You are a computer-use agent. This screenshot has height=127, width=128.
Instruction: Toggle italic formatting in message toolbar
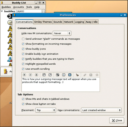point(30,75)
